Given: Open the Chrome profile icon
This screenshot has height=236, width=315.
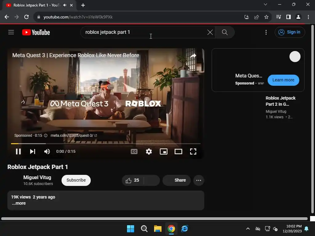Looking at the screenshot, I should tap(298, 17).
